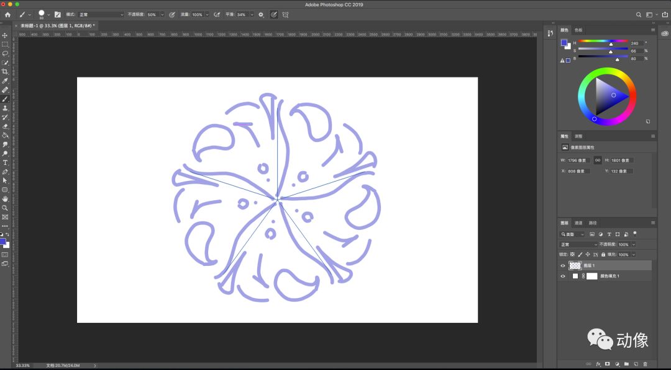This screenshot has width=671, height=370.
Task: Select the Zoom tool in toolbar
Action: 5,208
